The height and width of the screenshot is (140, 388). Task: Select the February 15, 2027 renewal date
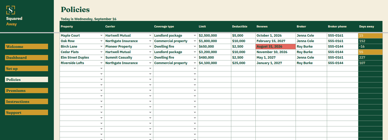point(276,41)
